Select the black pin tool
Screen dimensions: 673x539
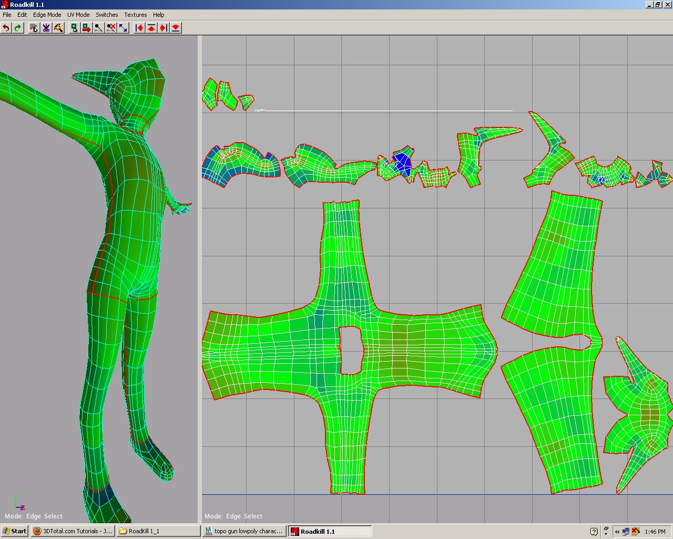click(98, 28)
